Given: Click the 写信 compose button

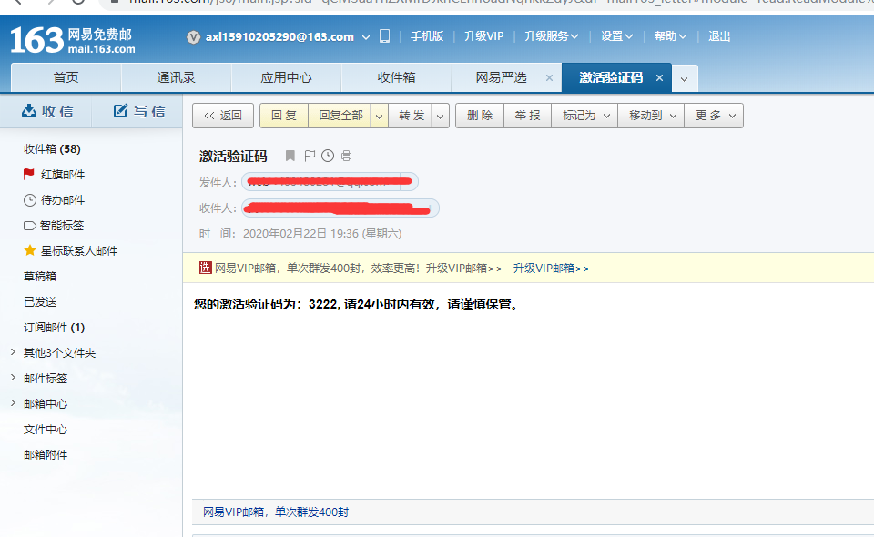Looking at the screenshot, I should coord(139,111).
